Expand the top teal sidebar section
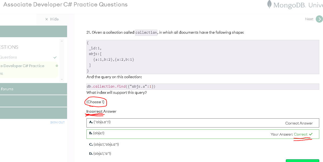 (x=33, y=31)
